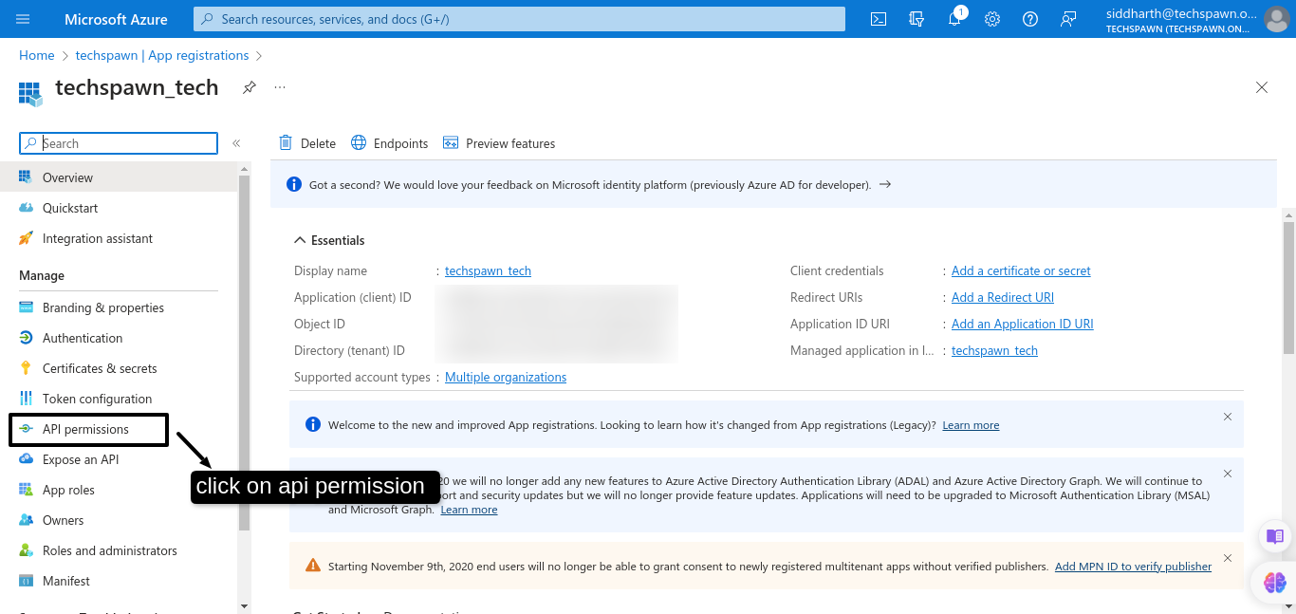The width and height of the screenshot is (1296, 614).
Task: Click Delete app registration button
Action: (307, 143)
